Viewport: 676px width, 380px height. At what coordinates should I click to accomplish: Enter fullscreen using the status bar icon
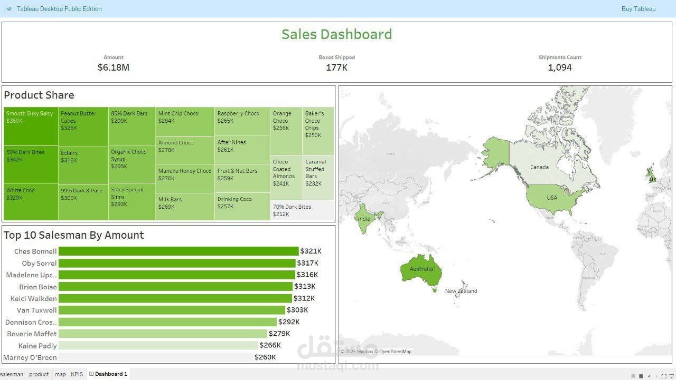(x=664, y=376)
